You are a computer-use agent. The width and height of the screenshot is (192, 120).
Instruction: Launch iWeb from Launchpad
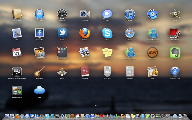tap(152, 71)
